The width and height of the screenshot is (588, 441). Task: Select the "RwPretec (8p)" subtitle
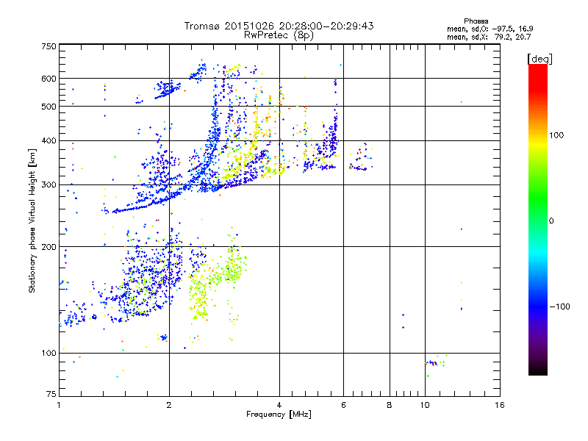pos(279,35)
